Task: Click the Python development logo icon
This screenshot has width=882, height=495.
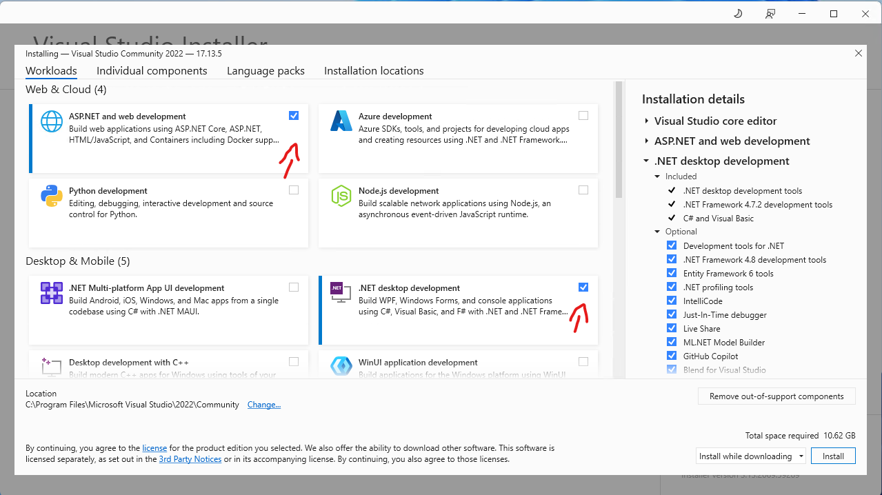Action: (x=52, y=196)
